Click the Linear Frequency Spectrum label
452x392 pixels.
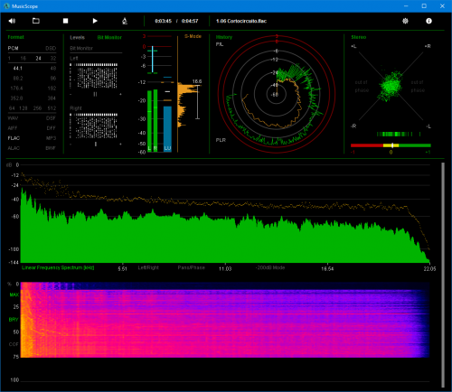[58, 267]
